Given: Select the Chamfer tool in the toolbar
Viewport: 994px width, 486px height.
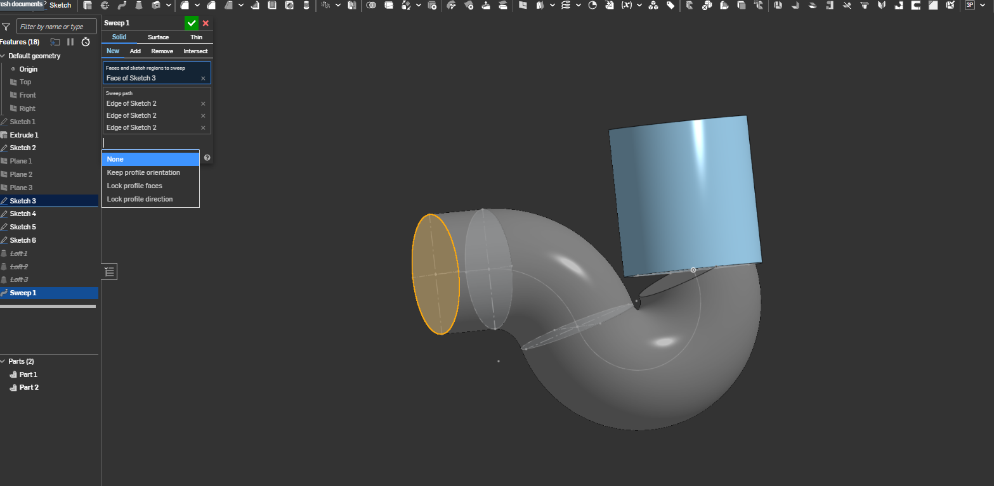Looking at the screenshot, I should (x=211, y=5).
